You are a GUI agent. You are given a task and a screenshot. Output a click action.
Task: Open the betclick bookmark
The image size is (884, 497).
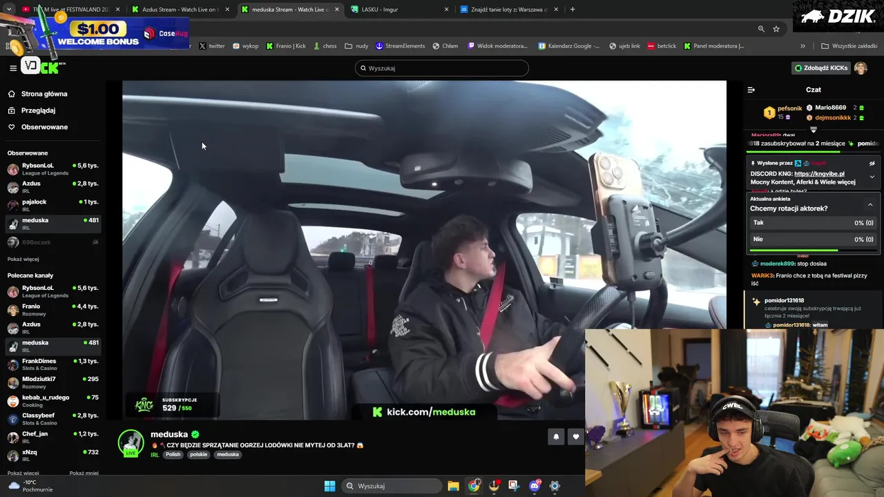click(662, 46)
